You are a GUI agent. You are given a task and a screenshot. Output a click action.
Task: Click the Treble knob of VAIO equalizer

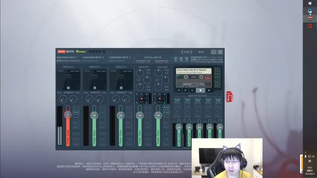pyautogui.click(x=140, y=73)
